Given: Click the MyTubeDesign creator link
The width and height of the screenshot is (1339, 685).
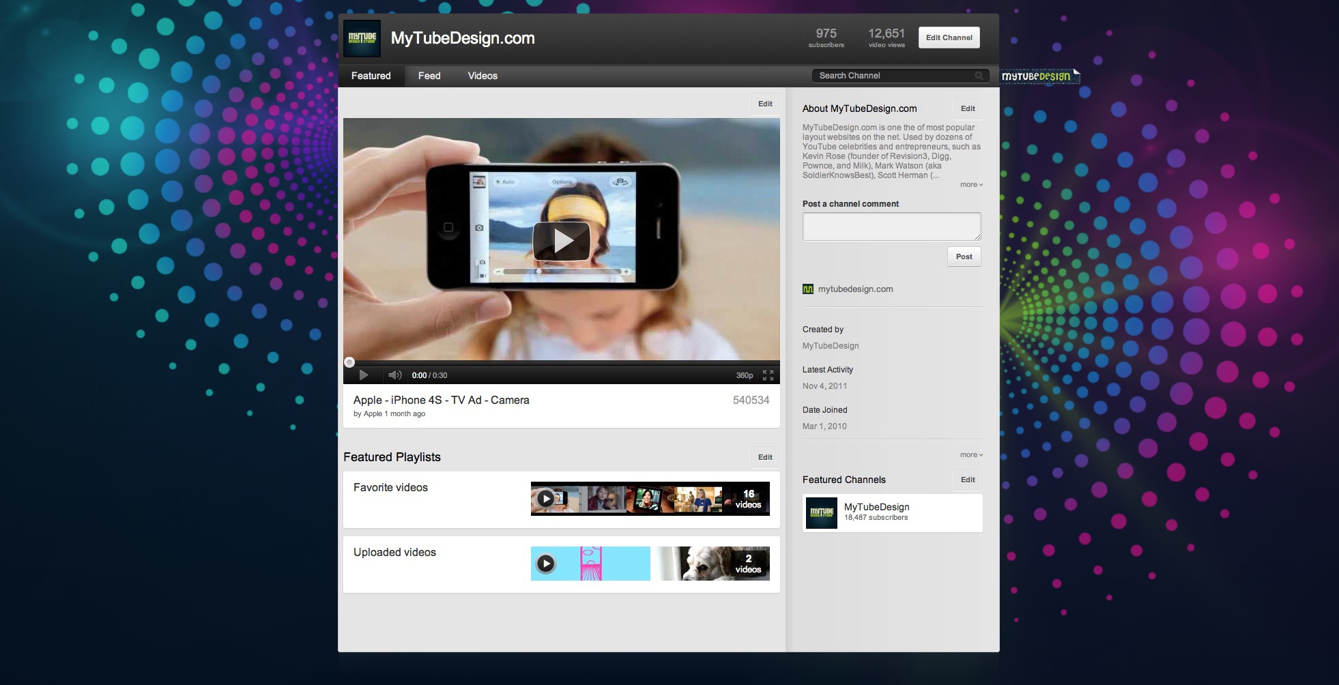Looking at the screenshot, I should click(831, 346).
